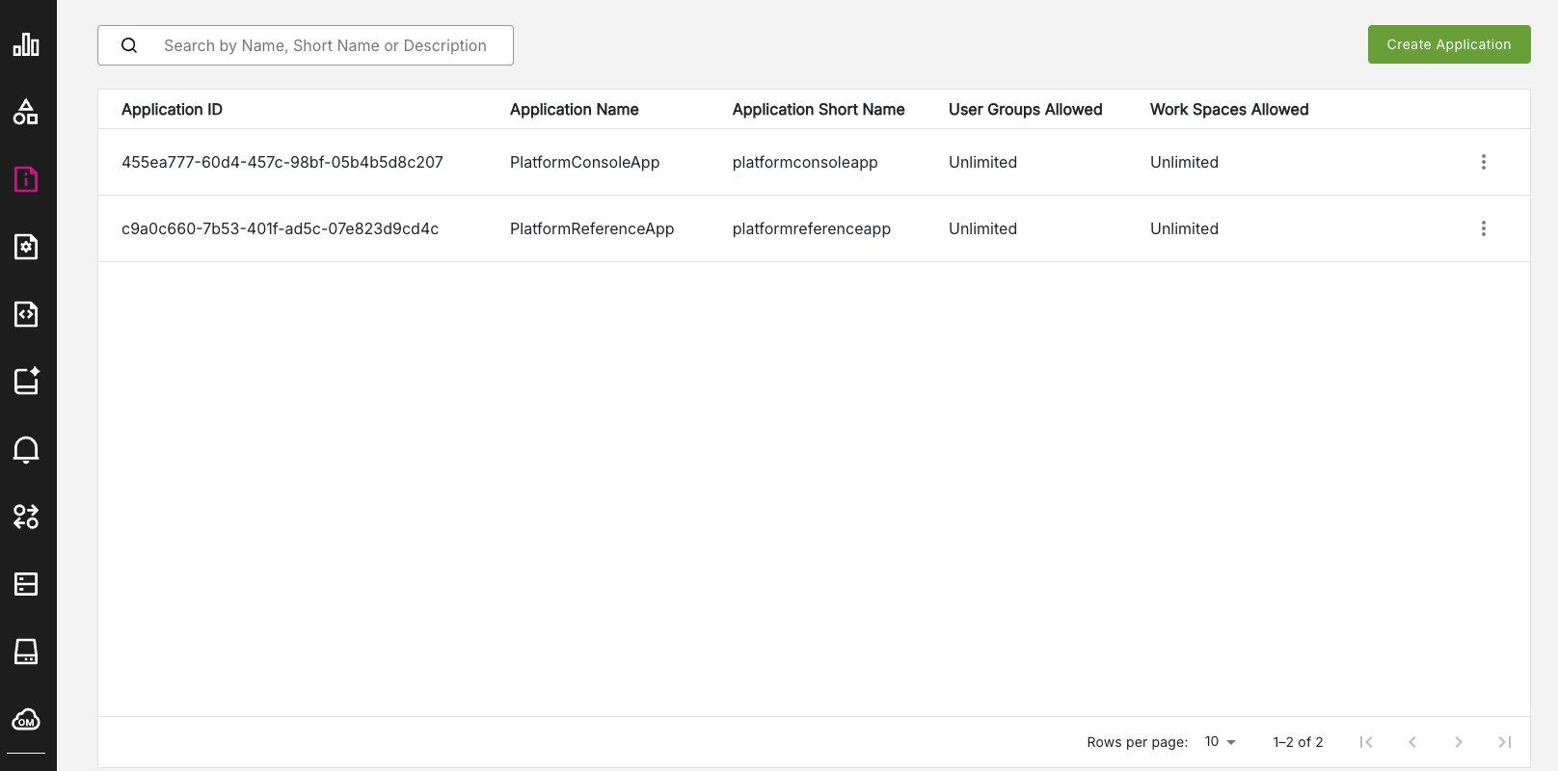
Task: Click the Create Application button
Action: click(1449, 44)
